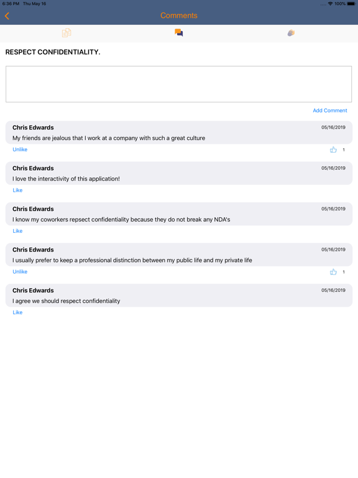
Task: Select the NDA's coworkers comment bubble
Action: click(179, 214)
